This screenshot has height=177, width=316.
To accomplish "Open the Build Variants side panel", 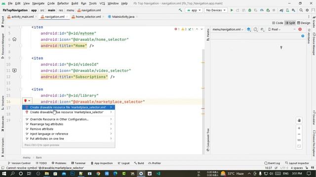I will pos(2,147).
